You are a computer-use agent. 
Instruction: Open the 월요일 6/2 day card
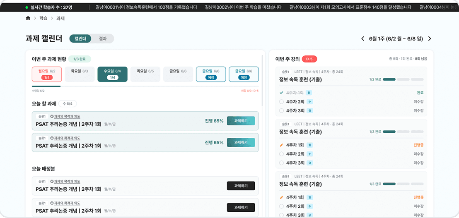tap(47, 74)
